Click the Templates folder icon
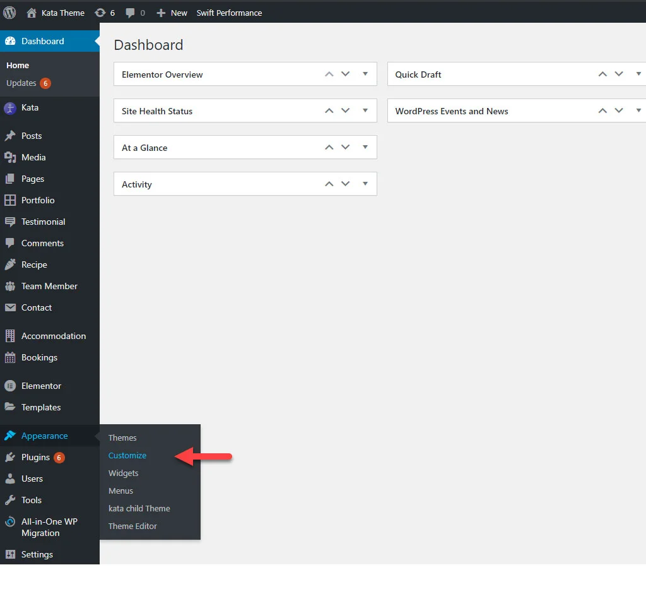Screen dimensions: 646x589 coord(10,407)
